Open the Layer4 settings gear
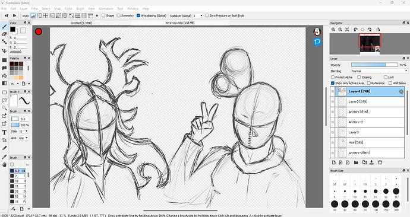This screenshot has width=410, height=217. [401, 91]
